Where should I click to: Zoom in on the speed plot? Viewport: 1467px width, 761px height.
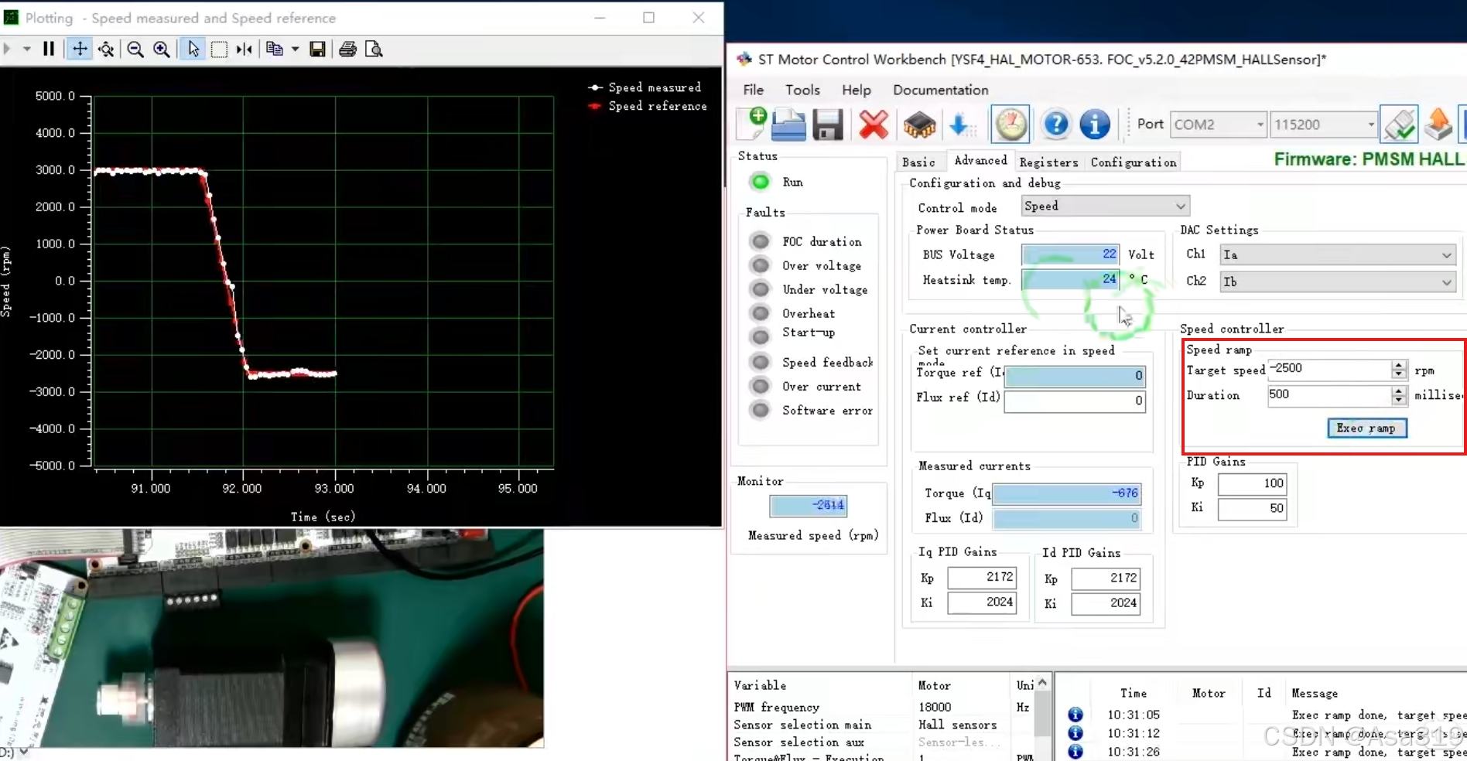tap(161, 49)
